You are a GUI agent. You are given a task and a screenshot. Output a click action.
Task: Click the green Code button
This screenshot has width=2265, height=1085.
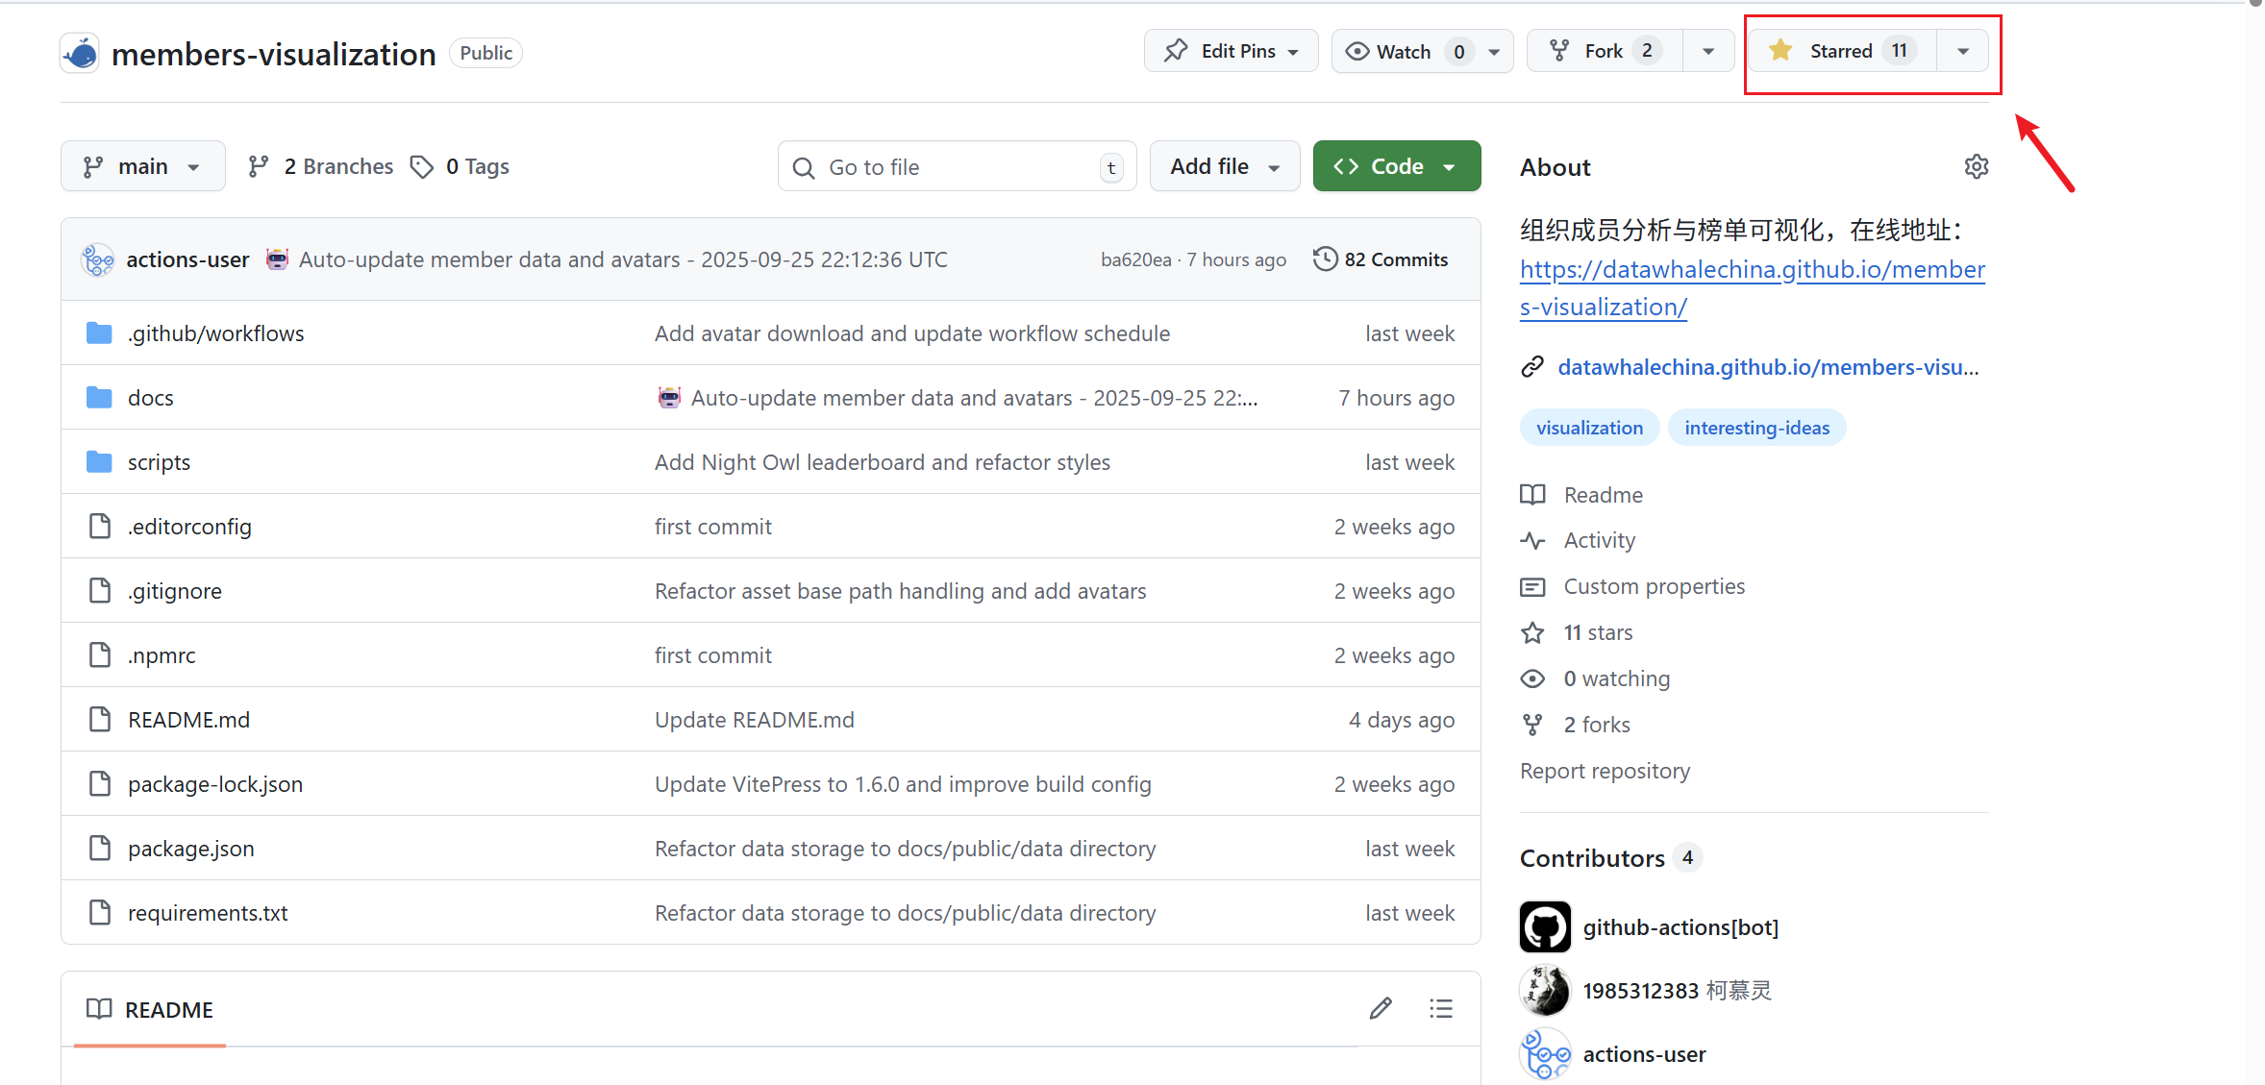click(1396, 167)
